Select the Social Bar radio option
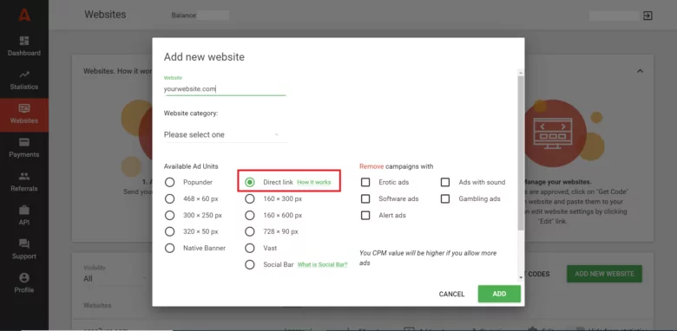Viewport: 677px width, 331px height. 250,264
